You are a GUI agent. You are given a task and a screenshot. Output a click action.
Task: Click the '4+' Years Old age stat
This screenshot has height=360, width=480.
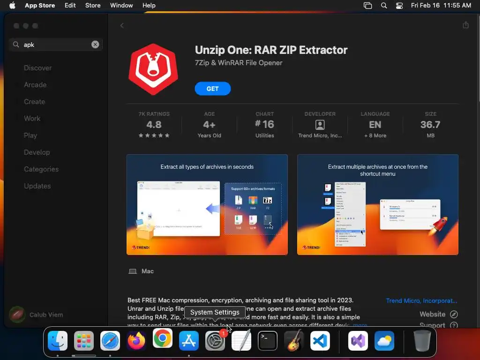(209, 125)
